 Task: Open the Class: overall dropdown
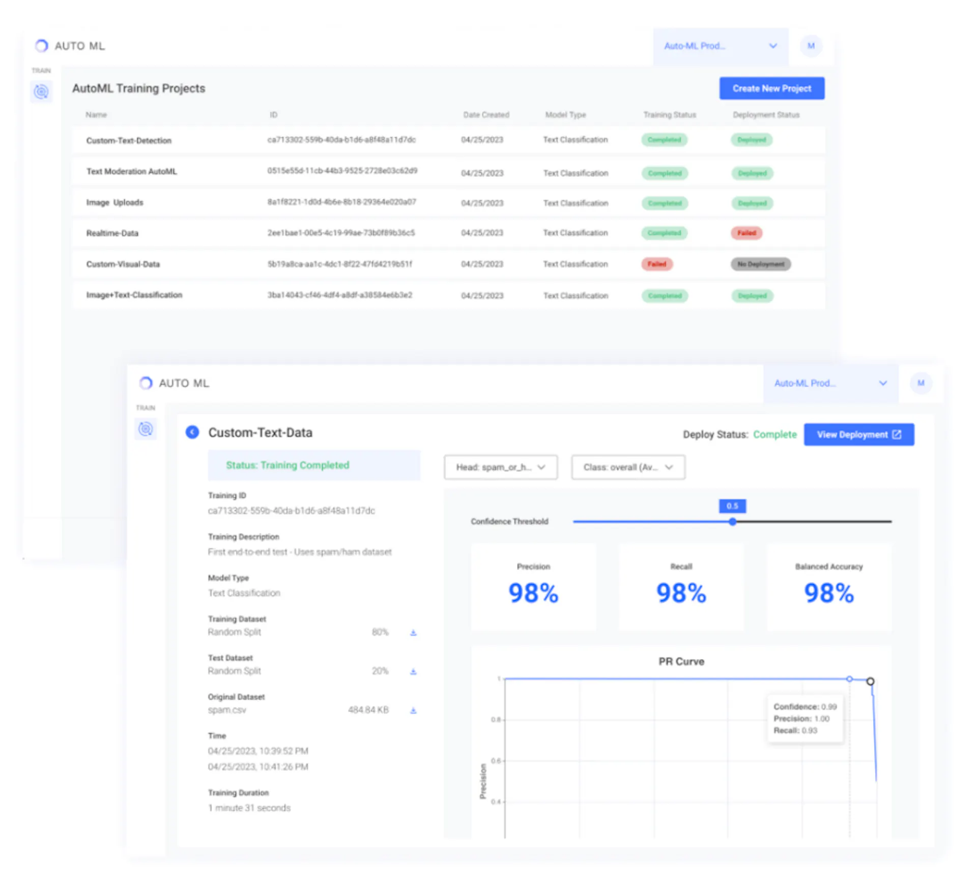628,467
